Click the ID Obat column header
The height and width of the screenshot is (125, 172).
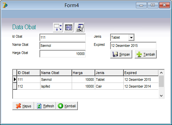(29, 73)
